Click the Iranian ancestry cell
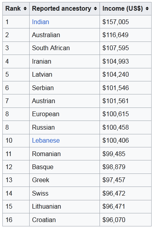 point(64,61)
